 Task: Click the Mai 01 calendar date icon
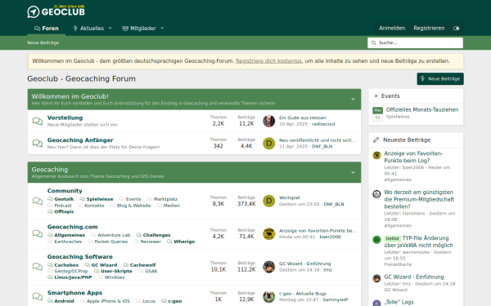377,114
